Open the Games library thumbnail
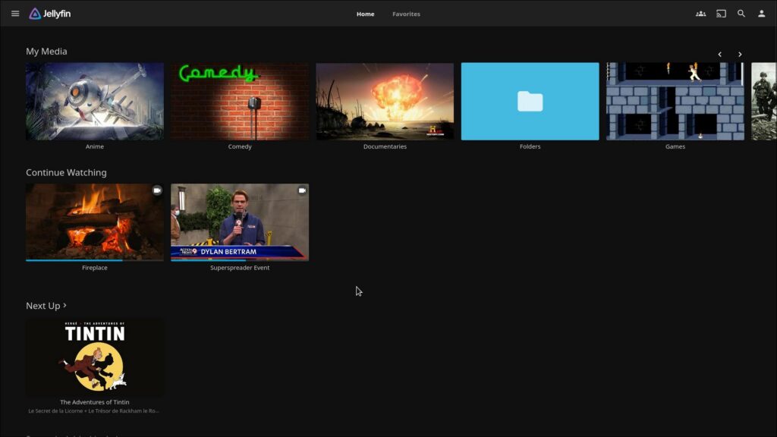Viewport: 777px width, 437px height. tap(675, 101)
